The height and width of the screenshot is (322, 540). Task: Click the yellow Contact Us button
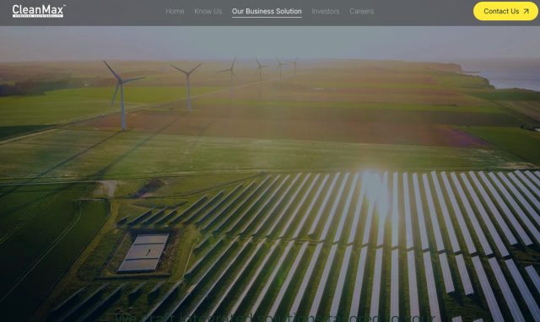tap(505, 11)
